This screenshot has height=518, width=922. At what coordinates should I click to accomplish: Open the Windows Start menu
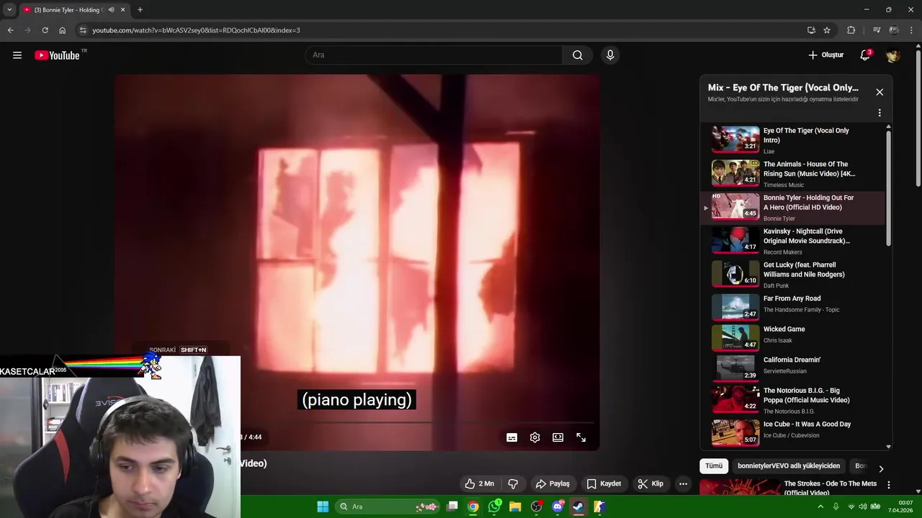point(323,506)
